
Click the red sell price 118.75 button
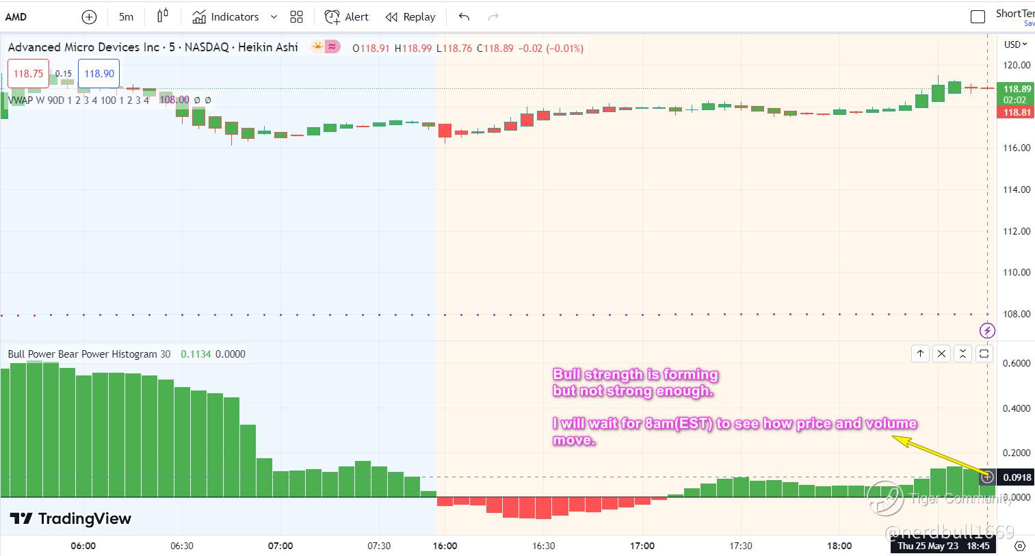point(28,74)
